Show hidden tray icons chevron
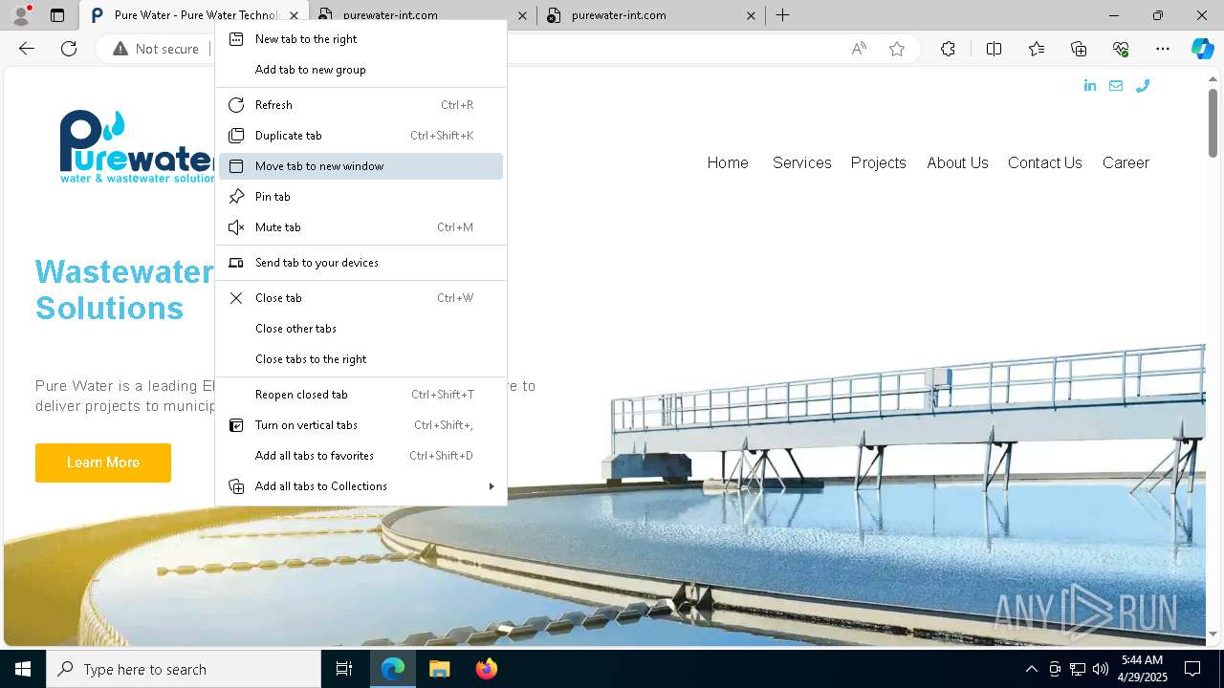 (1031, 669)
